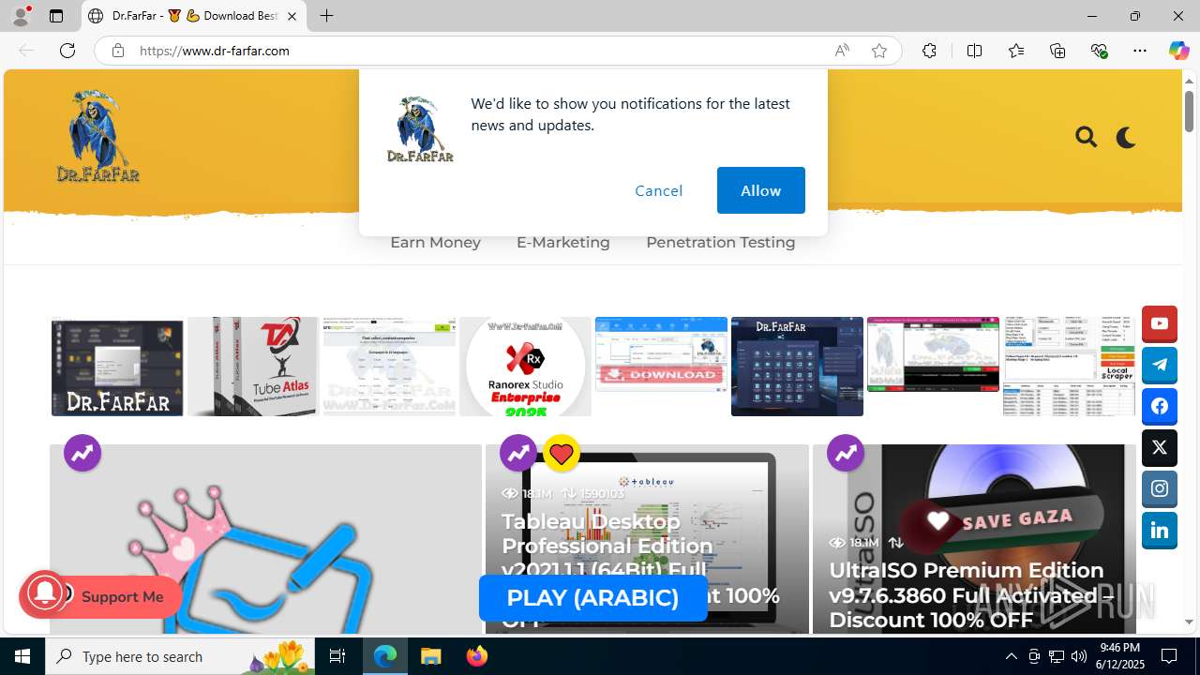Open Windows Start menu
Image resolution: width=1200 pixels, height=675 pixels.
click(x=22, y=656)
